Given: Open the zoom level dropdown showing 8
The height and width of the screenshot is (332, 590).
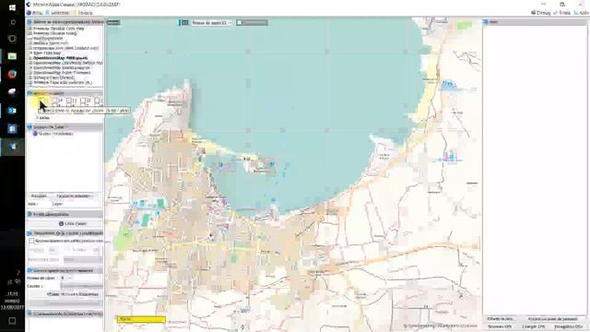Looking at the screenshot, I should click(65, 279).
